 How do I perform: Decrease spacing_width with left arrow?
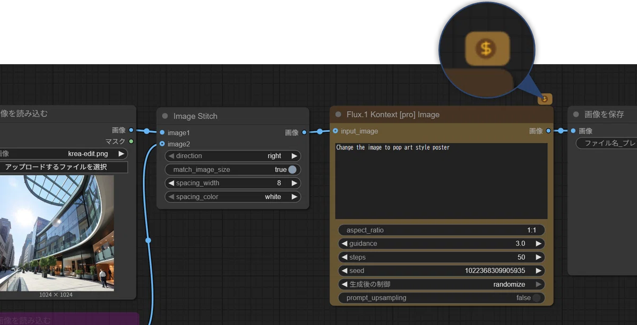coord(171,183)
